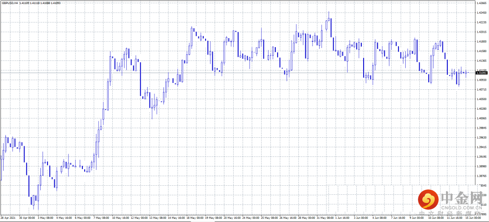Image resolution: width=489 pixels, height=222 pixels.
Task: Click the 28 May 00:00 time label
Action: point(307,217)
